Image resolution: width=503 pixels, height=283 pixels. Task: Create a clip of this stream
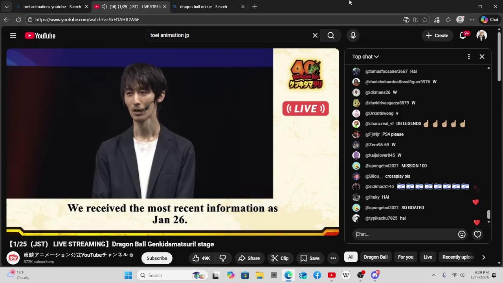[x=280, y=258]
